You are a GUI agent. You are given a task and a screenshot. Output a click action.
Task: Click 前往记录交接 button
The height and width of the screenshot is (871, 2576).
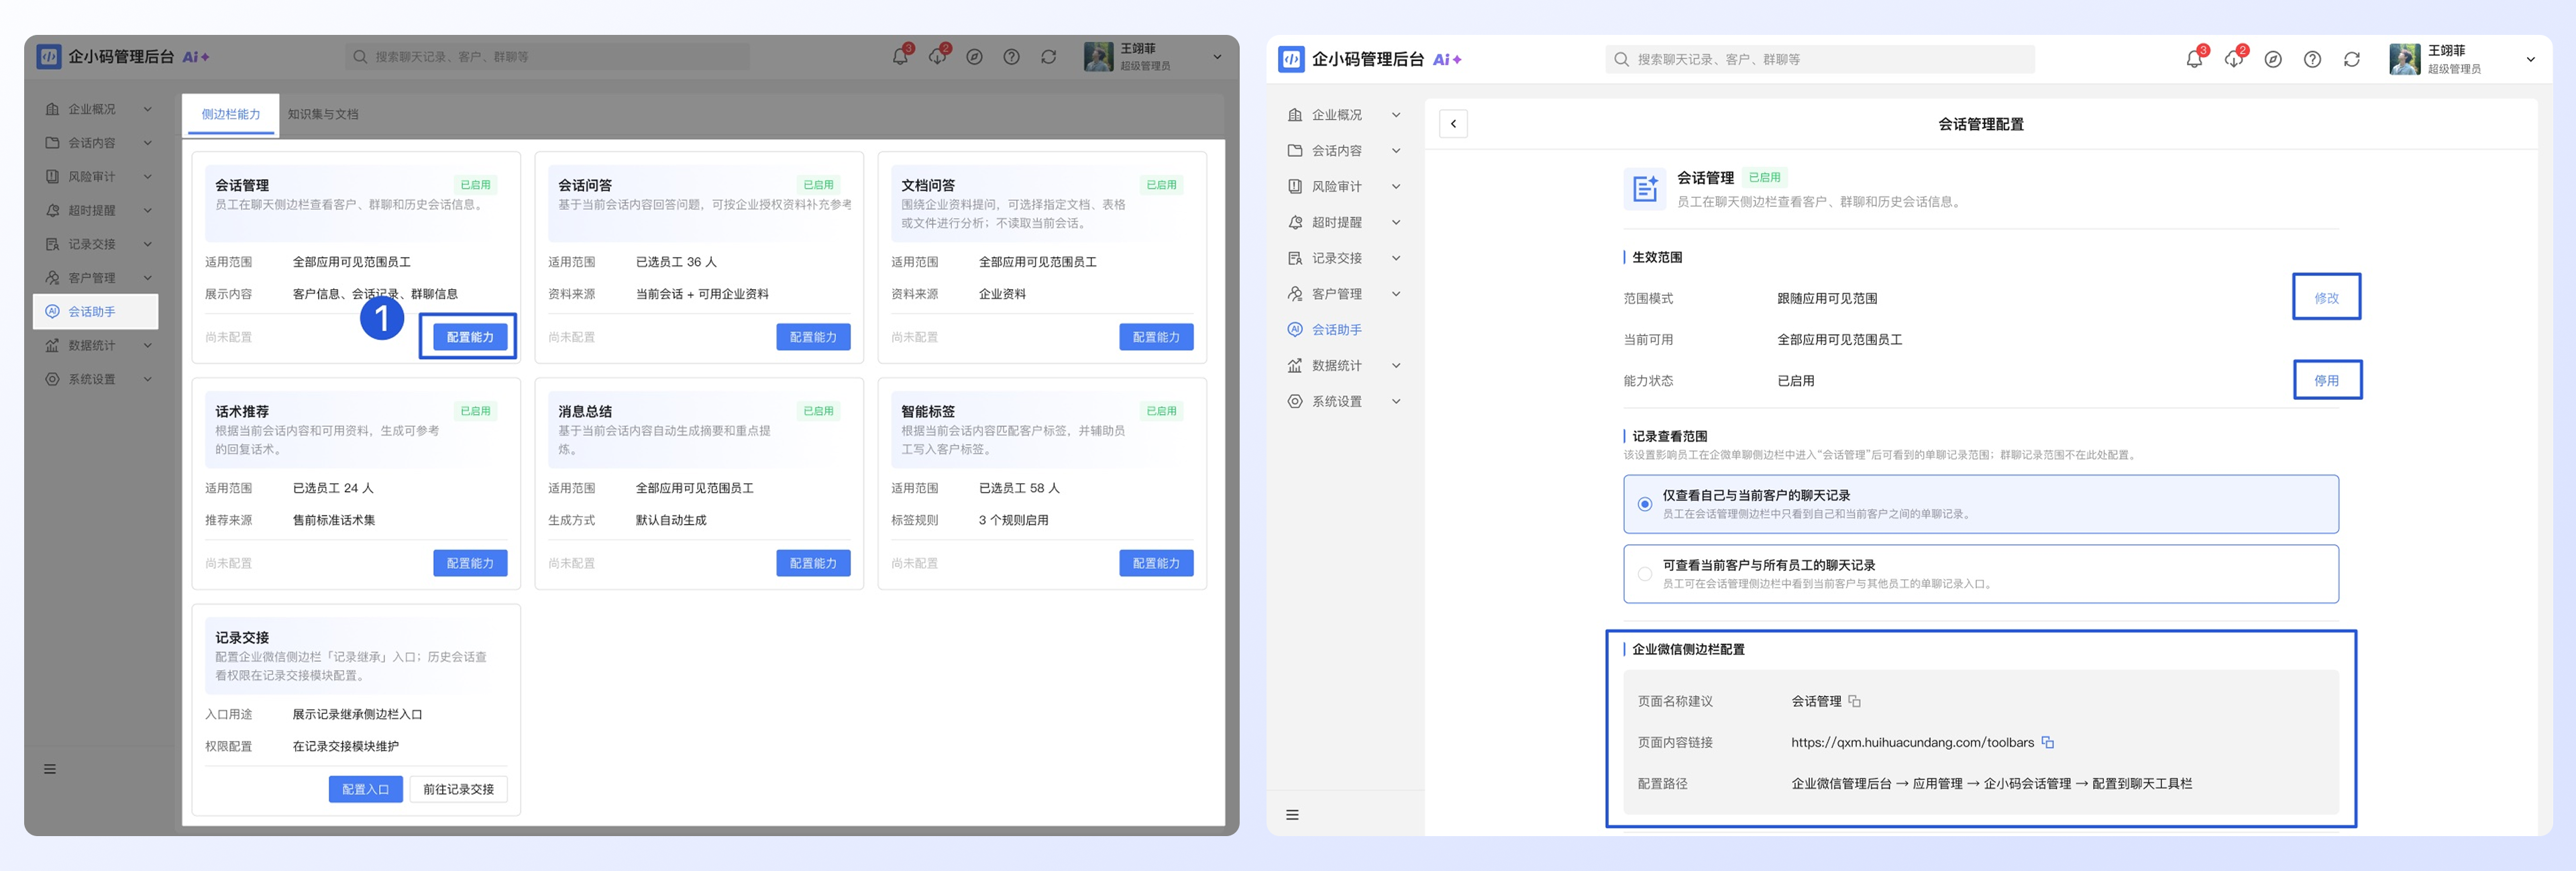click(x=458, y=789)
